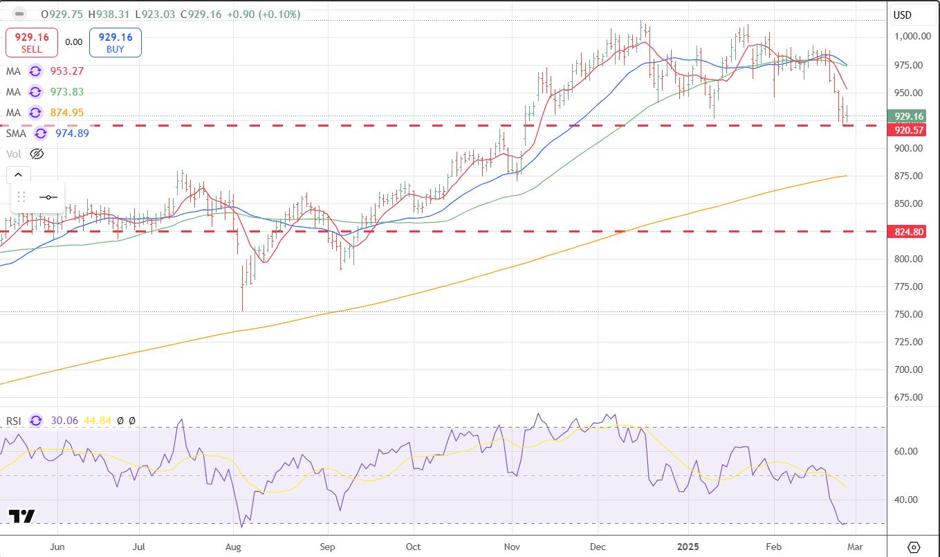Screen dimensions: 940x557
Task: Open chart settings gear at bottom right
Action: (914, 547)
